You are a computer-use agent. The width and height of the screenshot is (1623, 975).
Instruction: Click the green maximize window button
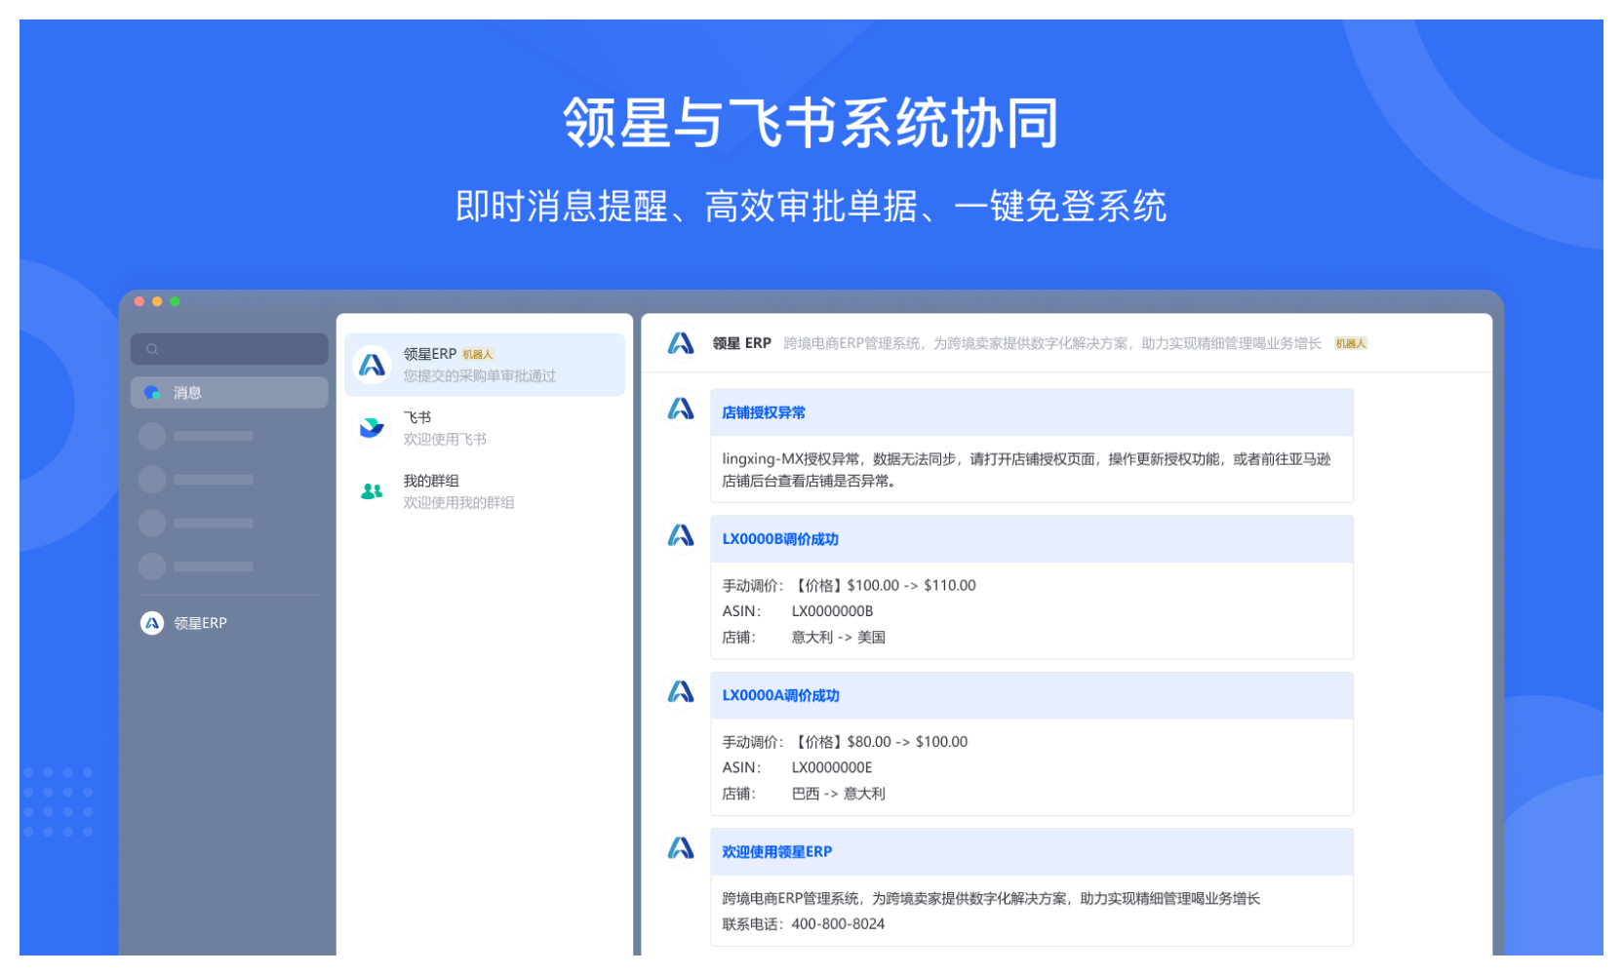click(x=175, y=301)
